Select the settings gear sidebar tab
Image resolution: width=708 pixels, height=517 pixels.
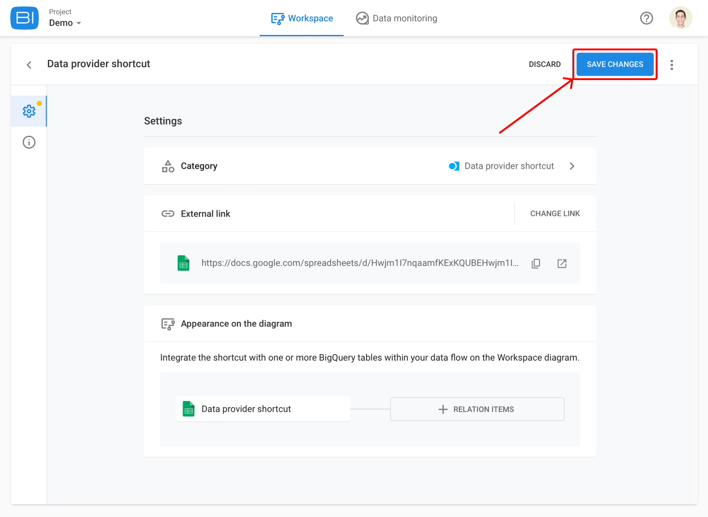[x=29, y=111]
